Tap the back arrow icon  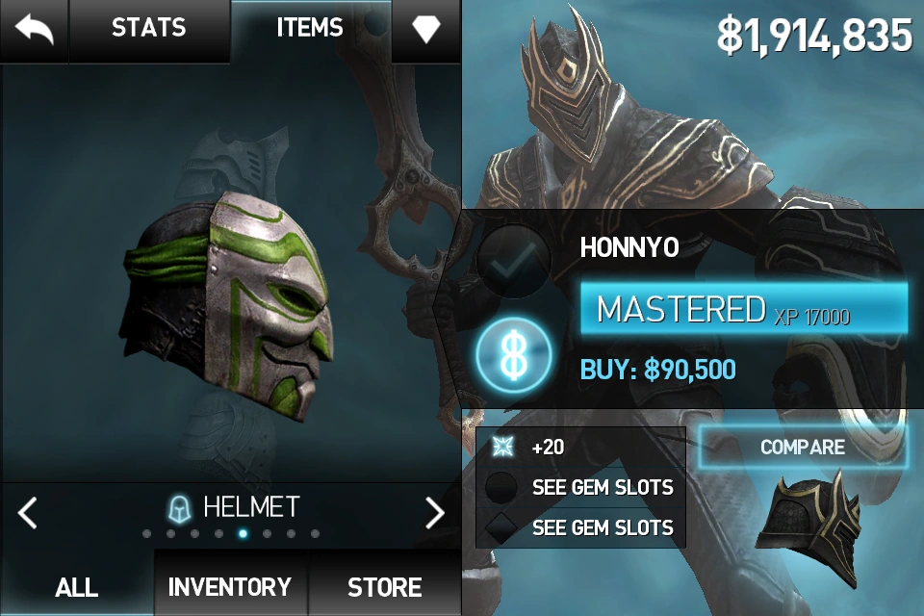[x=35, y=29]
